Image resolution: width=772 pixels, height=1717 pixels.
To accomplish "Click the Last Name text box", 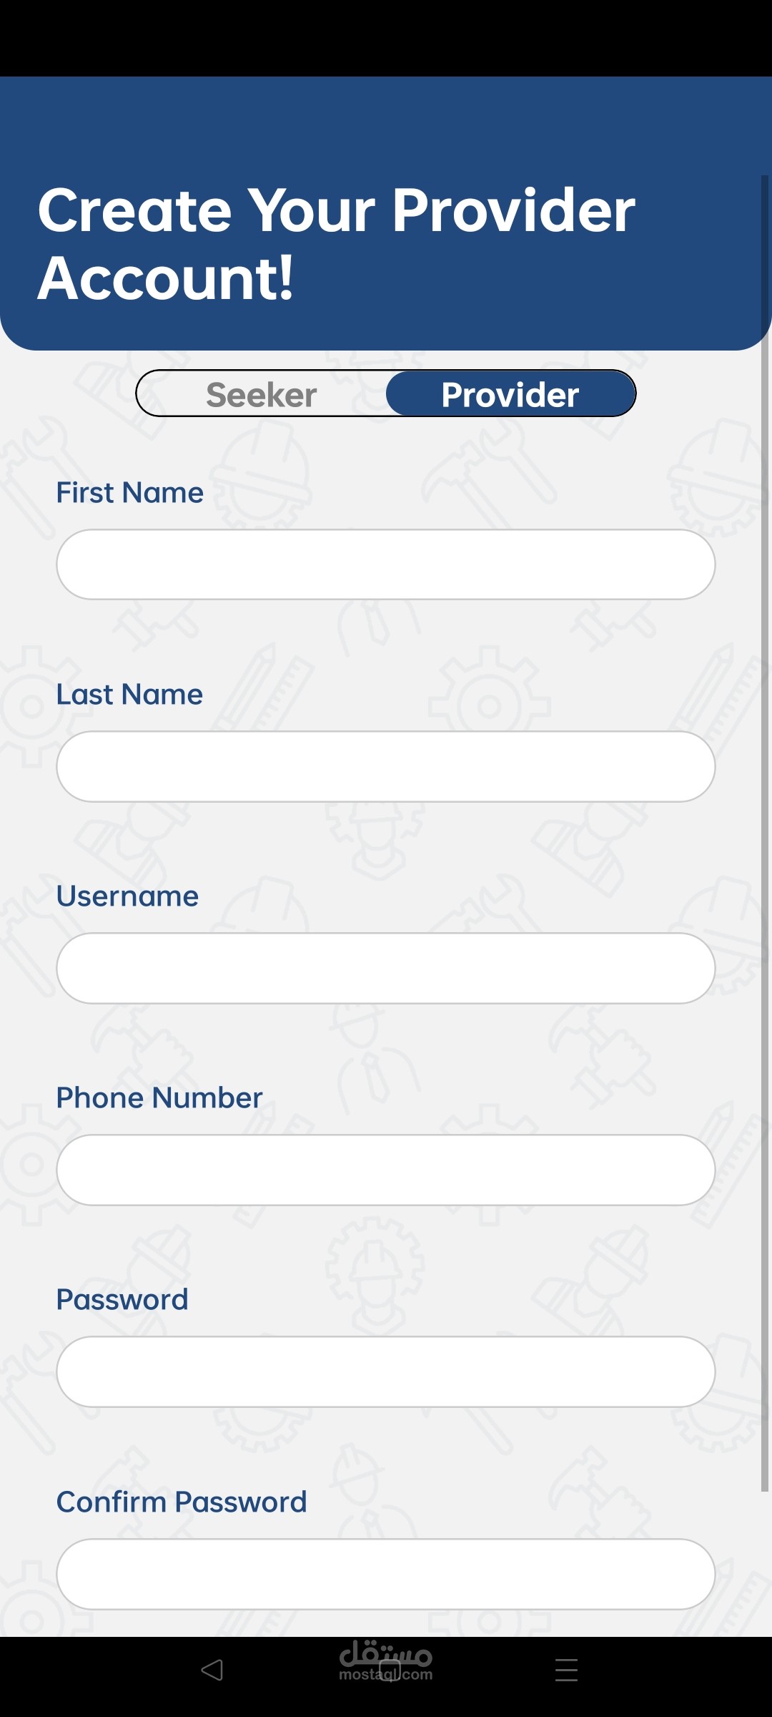I will 386,766.
